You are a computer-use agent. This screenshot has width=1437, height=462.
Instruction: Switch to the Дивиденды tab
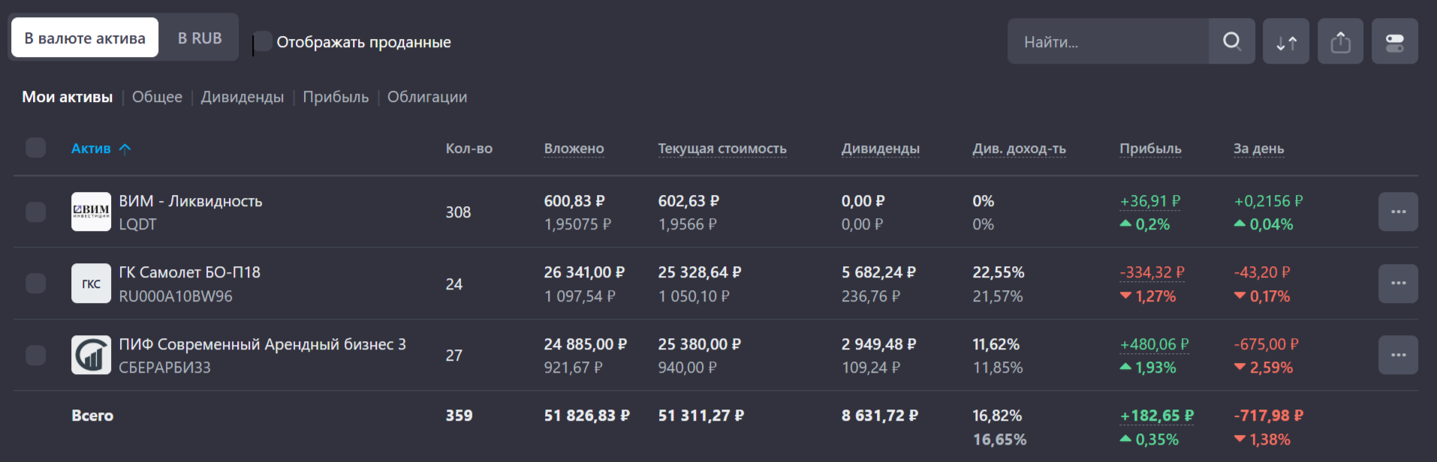(242, 97)
